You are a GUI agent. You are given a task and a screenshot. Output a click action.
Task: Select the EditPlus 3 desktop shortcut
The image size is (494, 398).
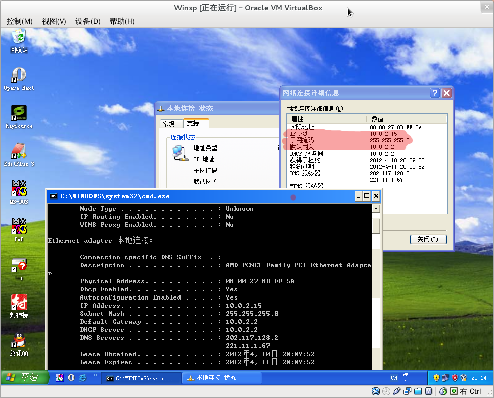(19, 155)
